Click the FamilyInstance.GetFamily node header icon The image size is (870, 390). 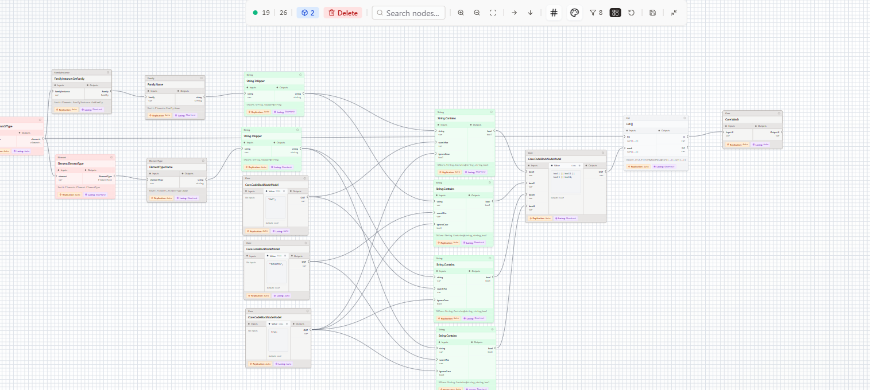(x=108, y=73)
